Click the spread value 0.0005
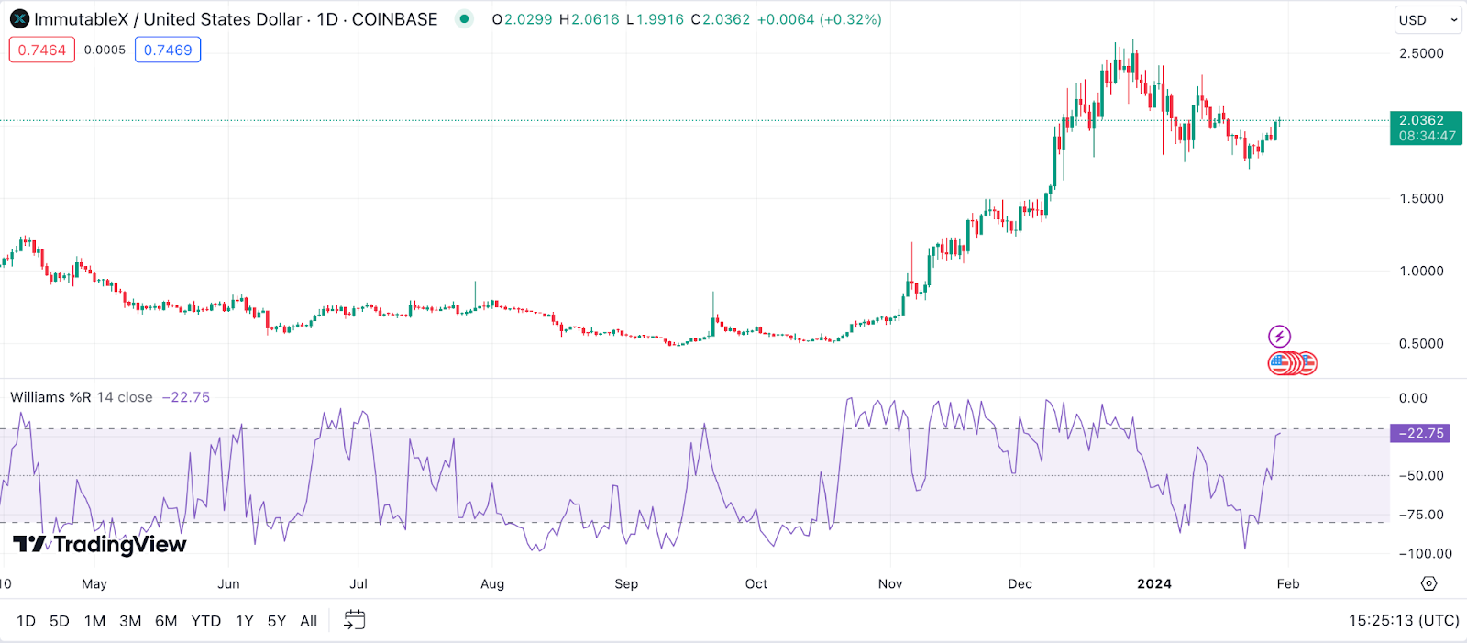Image resolution: width=1467 pixels, height=643 pixels. coord(105,50)
